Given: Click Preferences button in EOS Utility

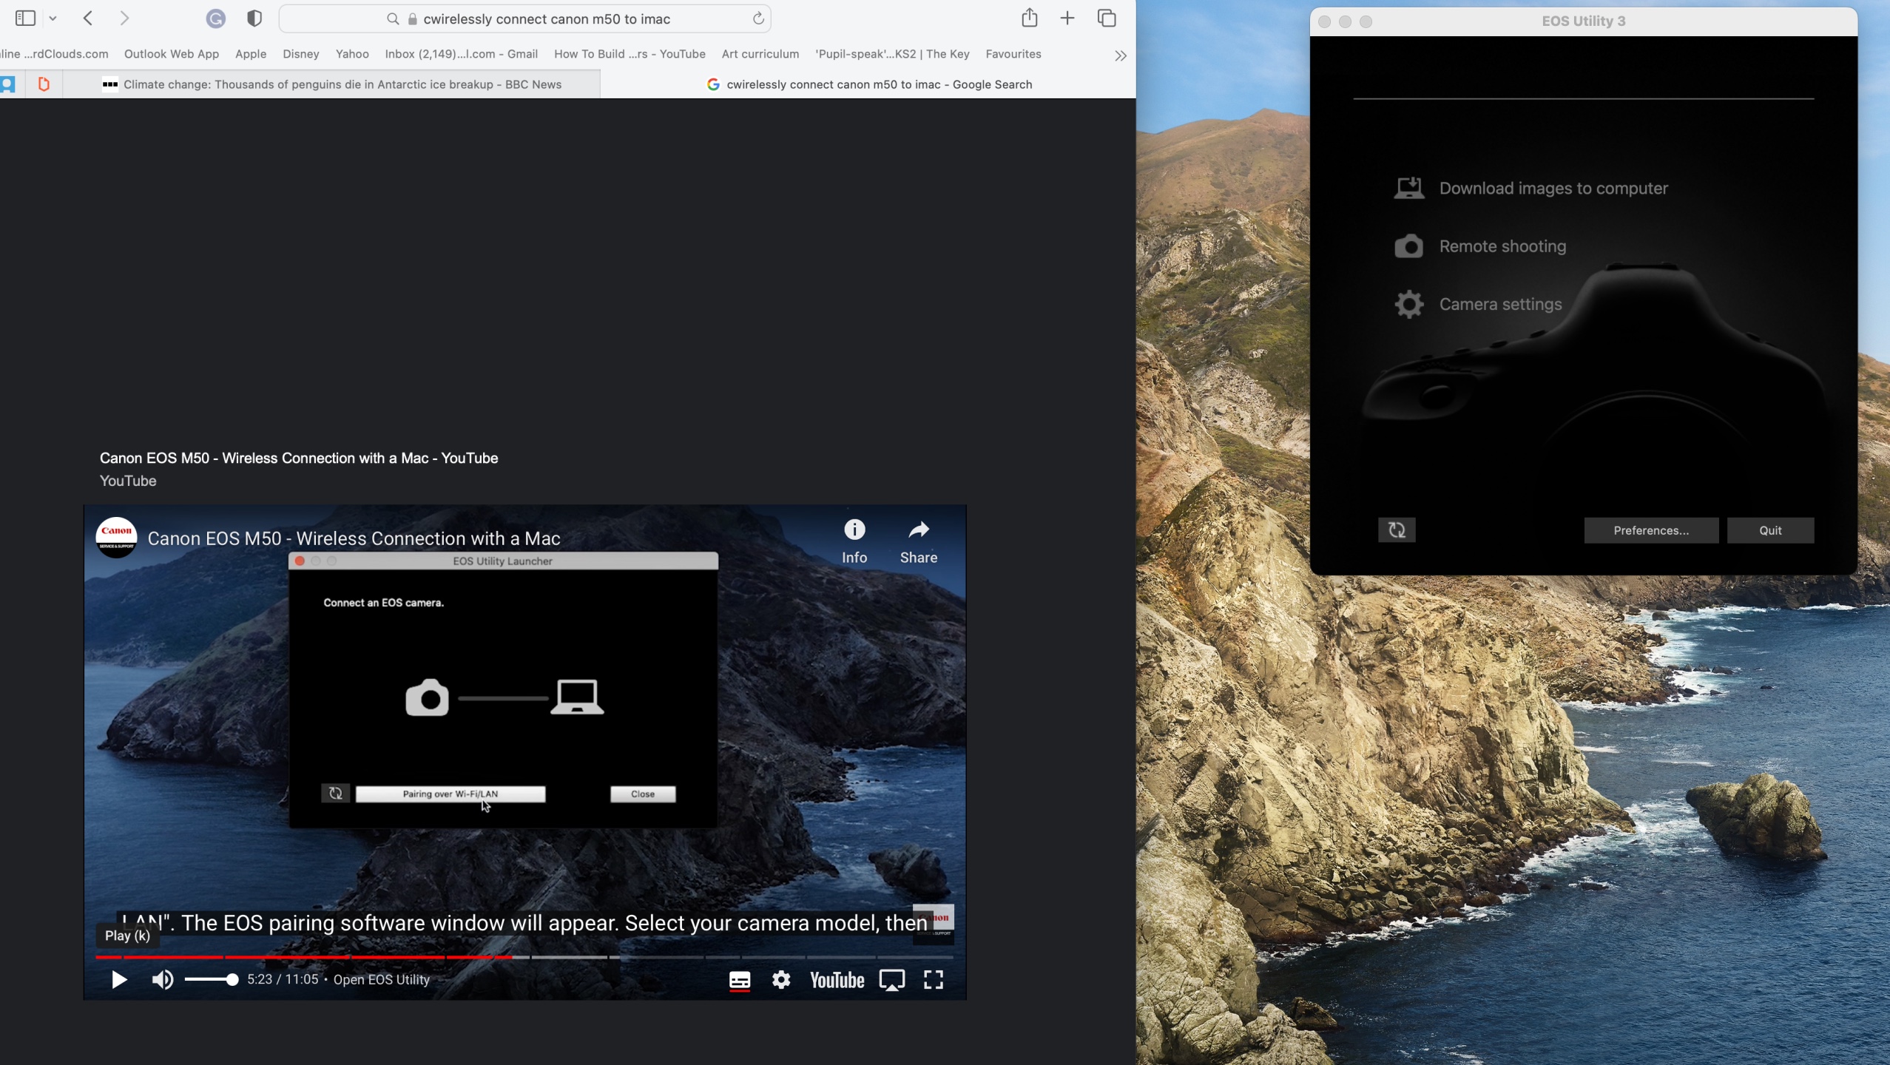Looking at the screenshot, I should pyautogui.click(x=1650, y=530).
